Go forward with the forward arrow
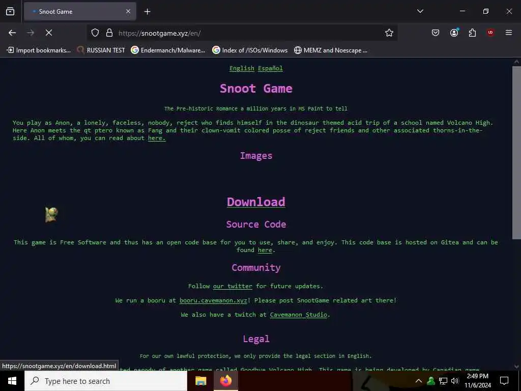521x391 pixels. point(31,33)
